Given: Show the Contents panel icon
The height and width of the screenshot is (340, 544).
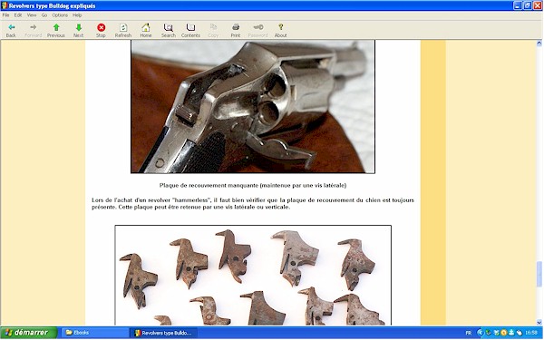Looking at the screenshot, I should 190,27.
